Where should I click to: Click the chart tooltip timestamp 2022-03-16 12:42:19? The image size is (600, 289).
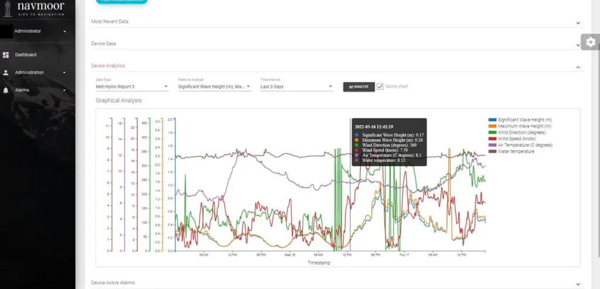coord(374,126)
